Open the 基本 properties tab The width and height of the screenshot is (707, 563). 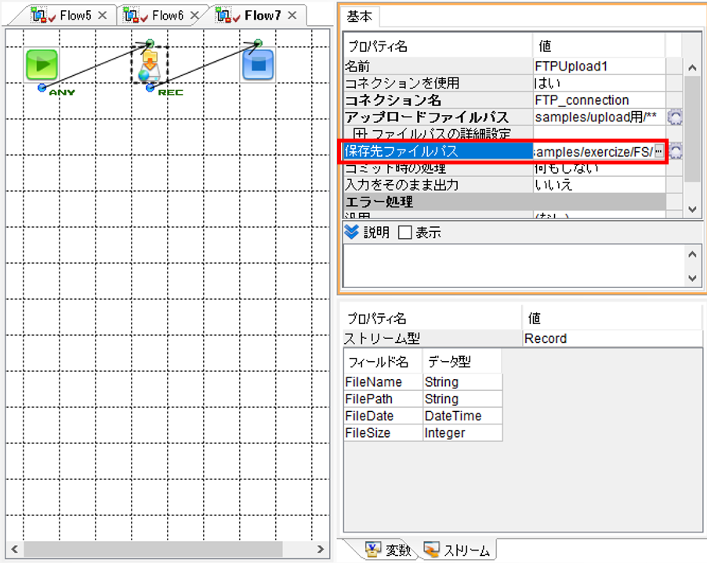click(359, 16)
